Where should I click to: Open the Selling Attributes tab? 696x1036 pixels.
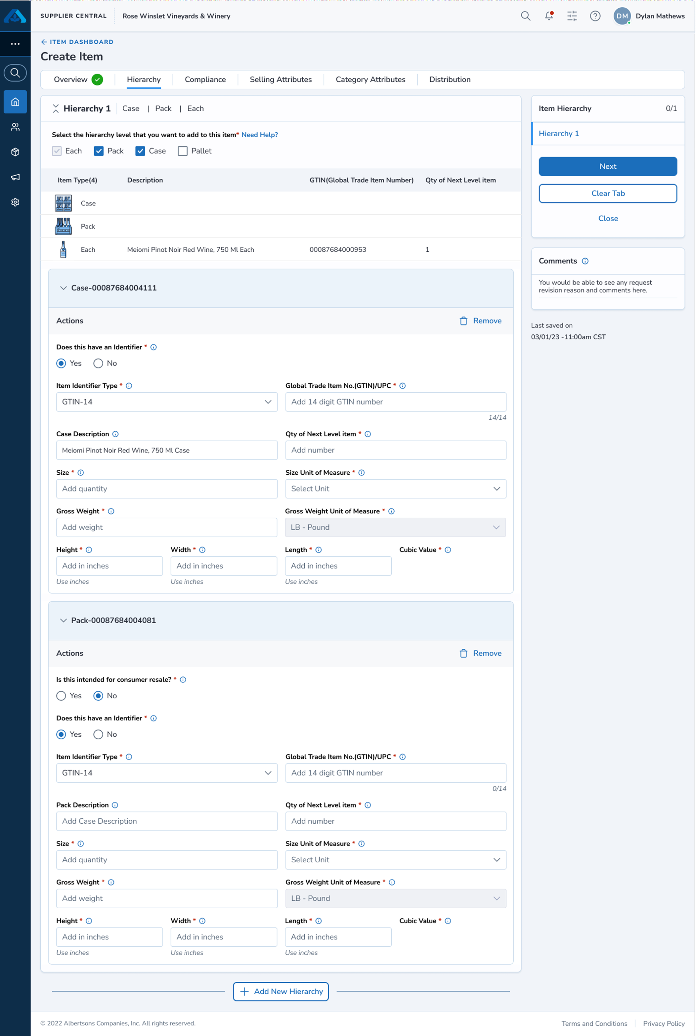(x=281, y=79)
